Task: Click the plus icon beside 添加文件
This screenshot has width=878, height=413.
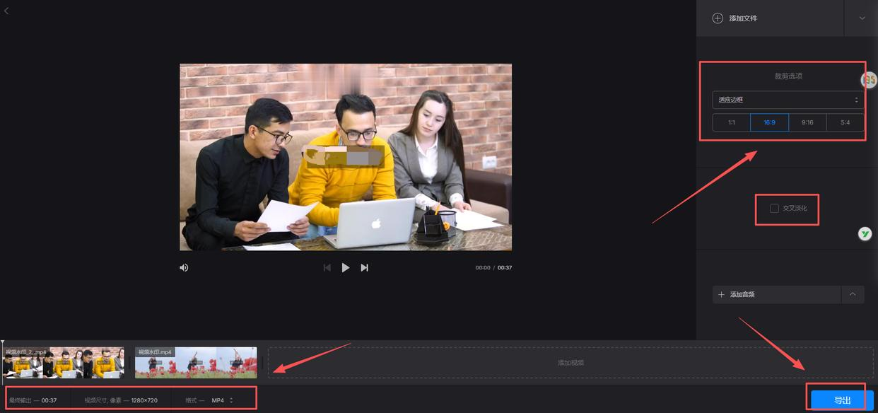Action: [x=718, y=18]
